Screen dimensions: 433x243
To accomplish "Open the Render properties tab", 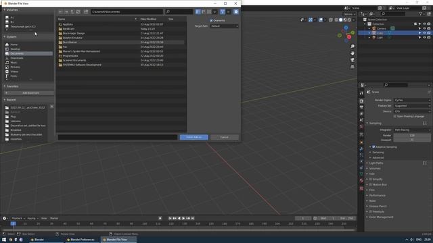I will [x=361, y=101].
